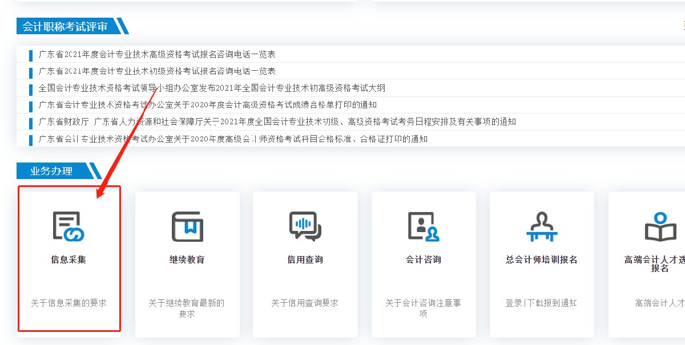Click the 总会计师培训报名 title text
The image size is (685, 345).
[x=542, y=259]
